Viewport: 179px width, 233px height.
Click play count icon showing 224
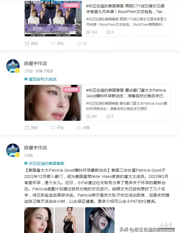(88, 32)
